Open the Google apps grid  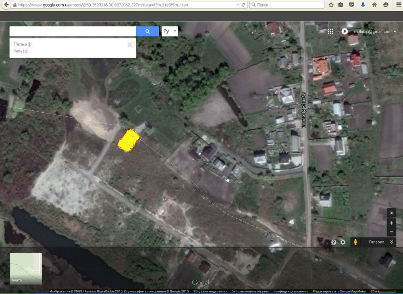330,31
